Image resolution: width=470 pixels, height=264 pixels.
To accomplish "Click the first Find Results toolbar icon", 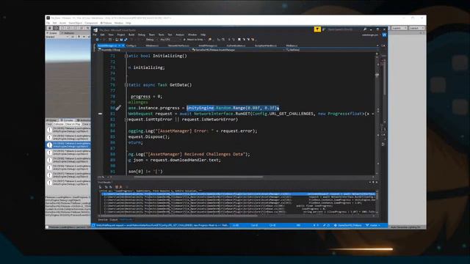I will [101, 187].
